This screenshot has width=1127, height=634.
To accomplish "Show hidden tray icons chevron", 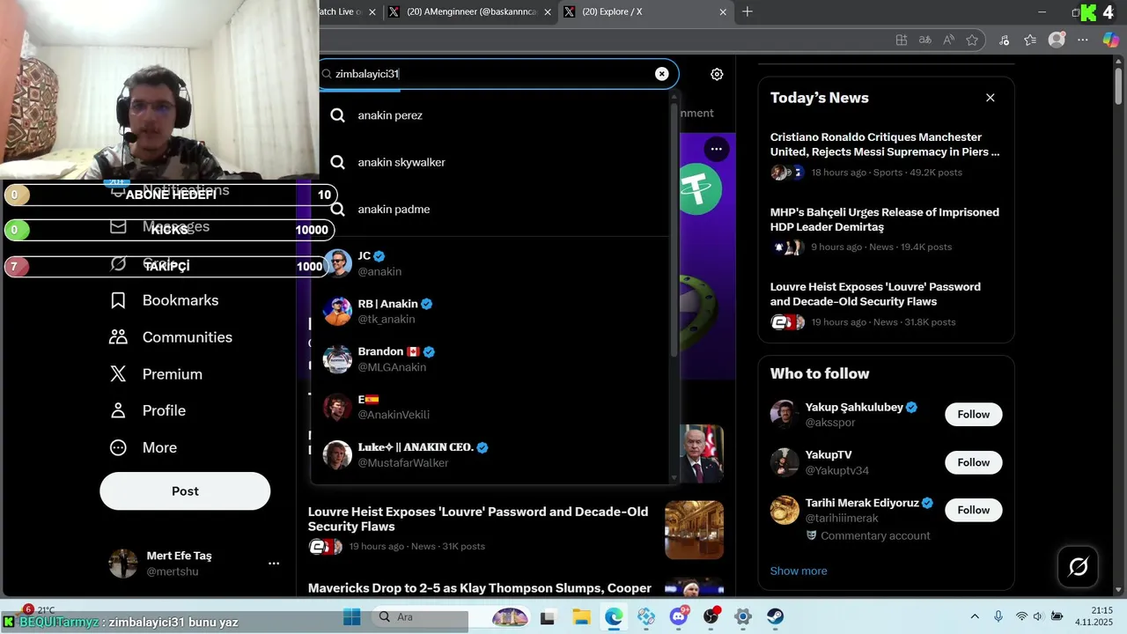I will pos(975,616).
